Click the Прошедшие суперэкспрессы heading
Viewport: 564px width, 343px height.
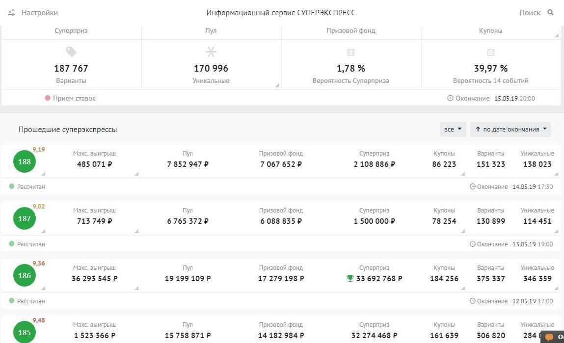68,130
